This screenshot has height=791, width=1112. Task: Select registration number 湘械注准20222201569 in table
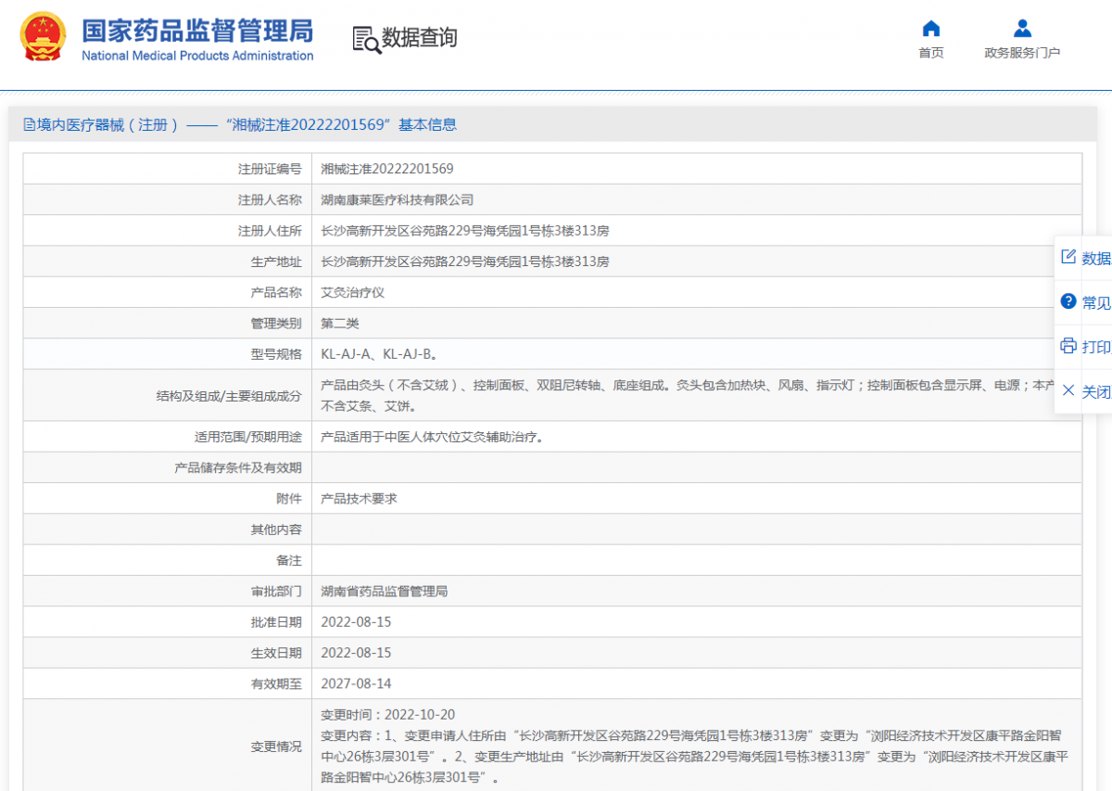(387, 169)
